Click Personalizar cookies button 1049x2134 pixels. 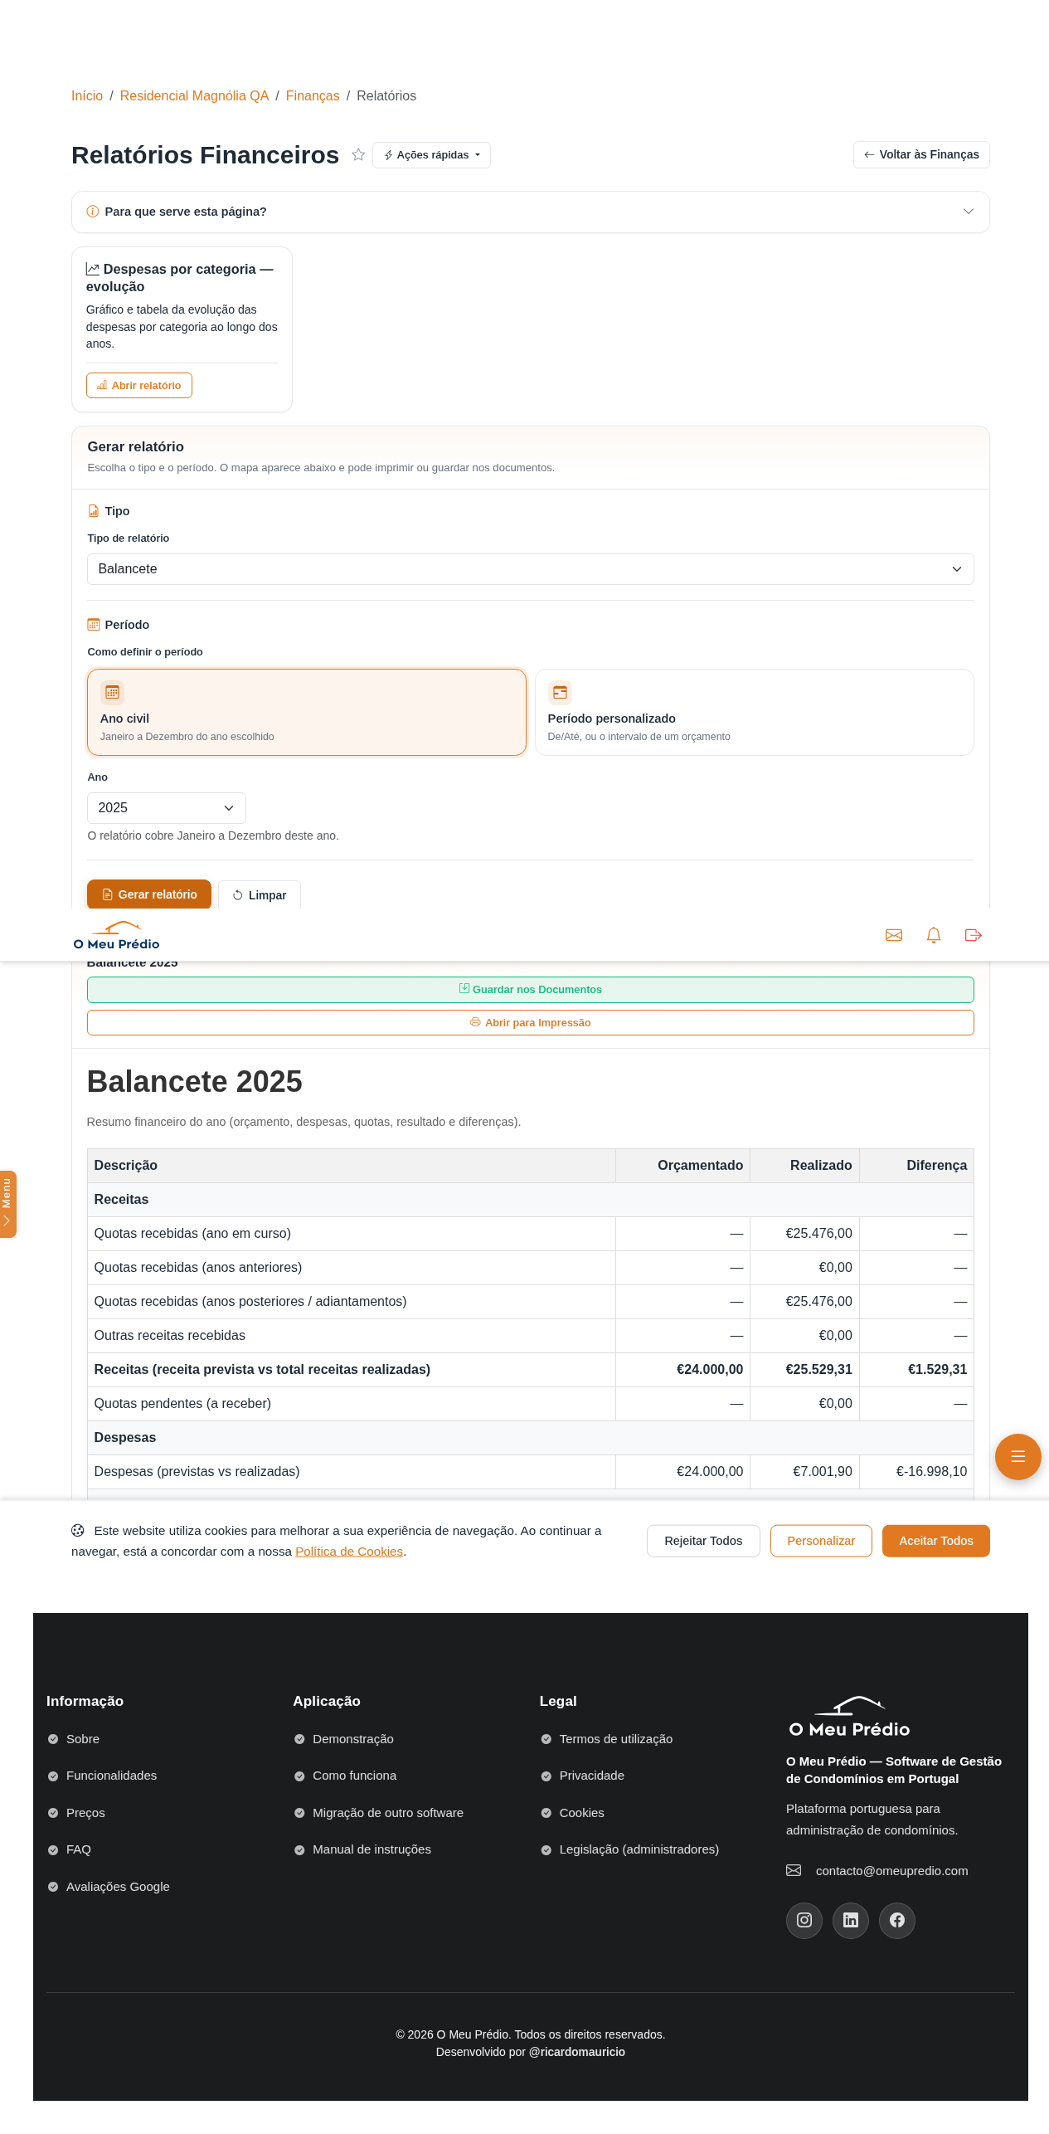[821, 1541]
